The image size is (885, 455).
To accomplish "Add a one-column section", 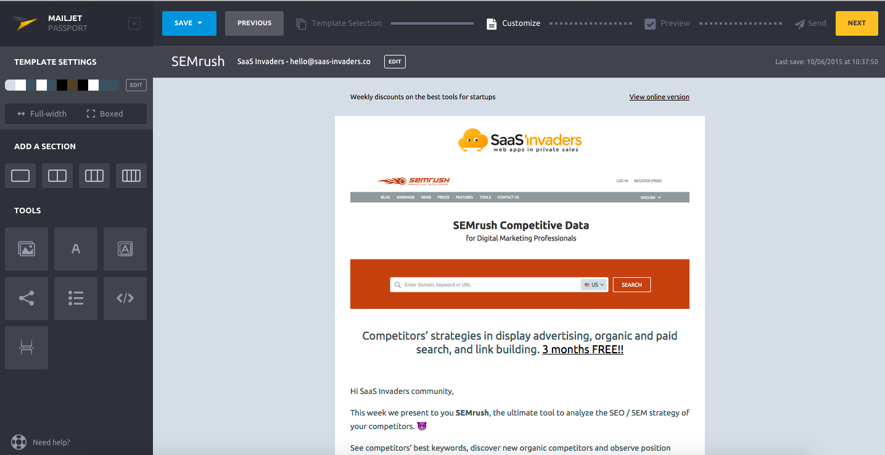I will click(x=20, y=176).
